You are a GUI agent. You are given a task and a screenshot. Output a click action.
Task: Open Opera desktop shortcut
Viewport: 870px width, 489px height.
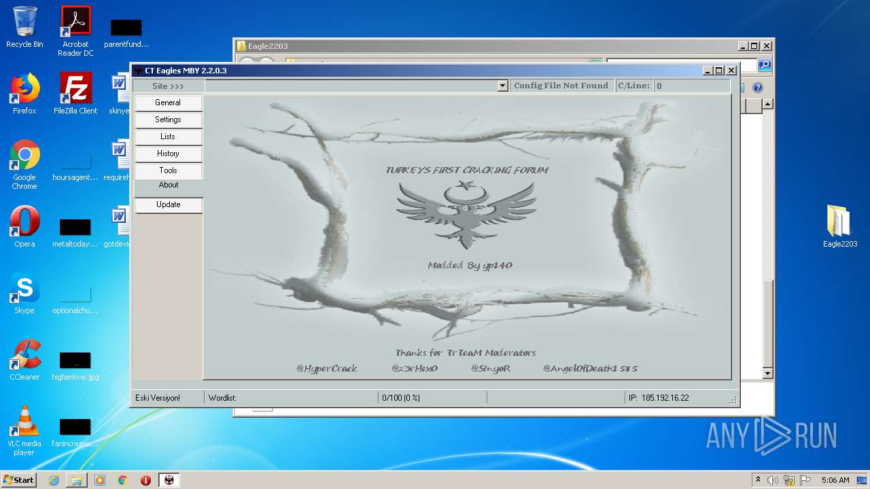(24, 227)
